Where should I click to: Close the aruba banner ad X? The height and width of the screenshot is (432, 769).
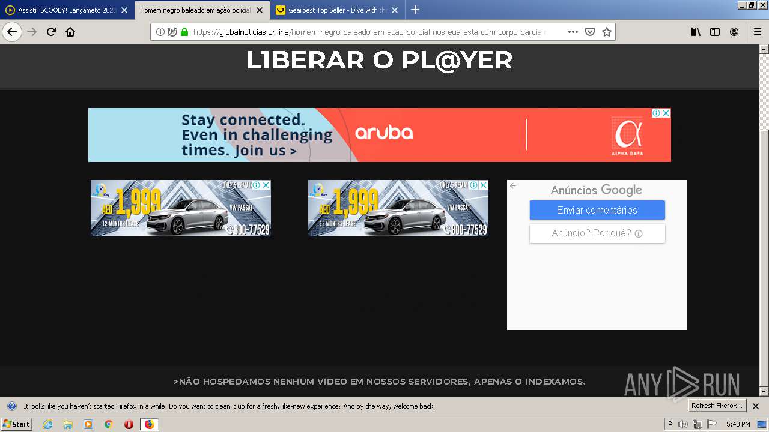[666, 113]
